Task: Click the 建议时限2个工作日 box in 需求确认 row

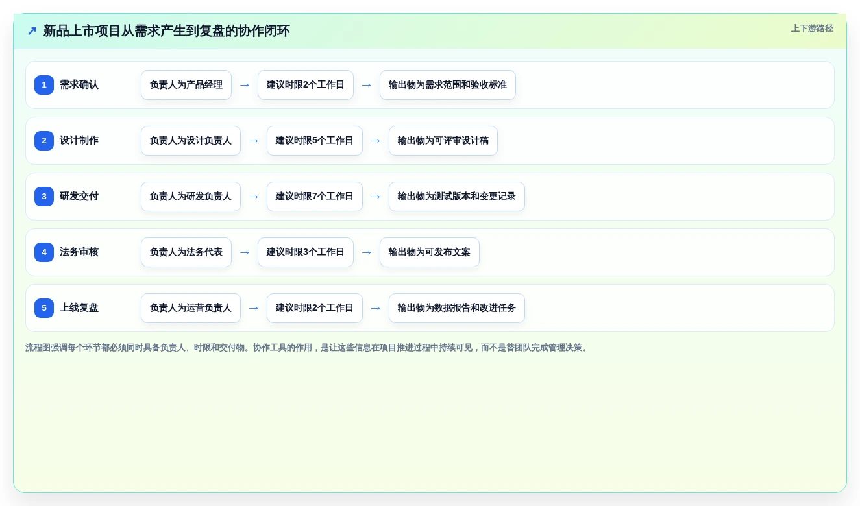Action: pyautogui.click(x=306, y=85)
